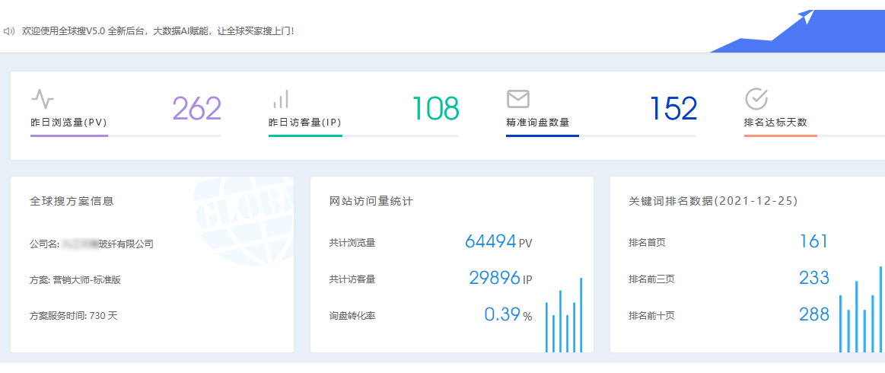Screen dimensions: 885x373
Task: Click the 288 value beside 排名前十页
Action: coord(813,314)
